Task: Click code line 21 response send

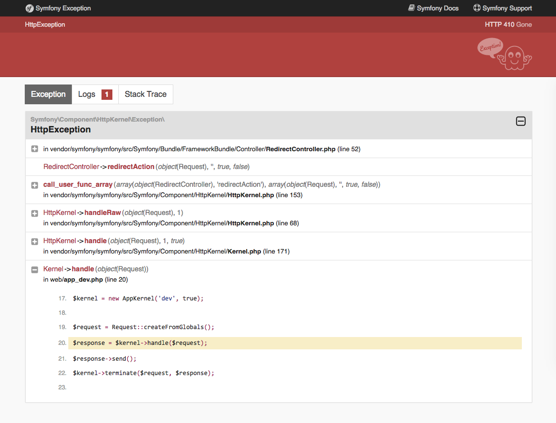Action: click(x=104, y=359)
